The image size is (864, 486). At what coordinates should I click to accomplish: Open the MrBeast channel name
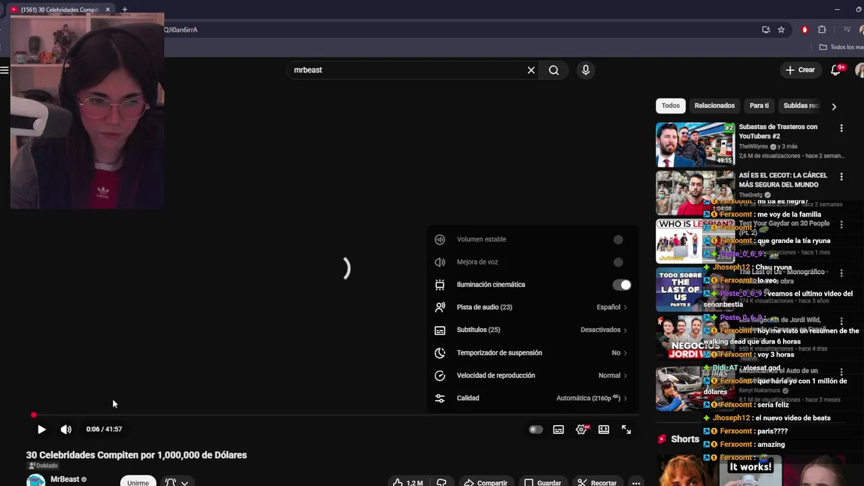pos(65,479)
